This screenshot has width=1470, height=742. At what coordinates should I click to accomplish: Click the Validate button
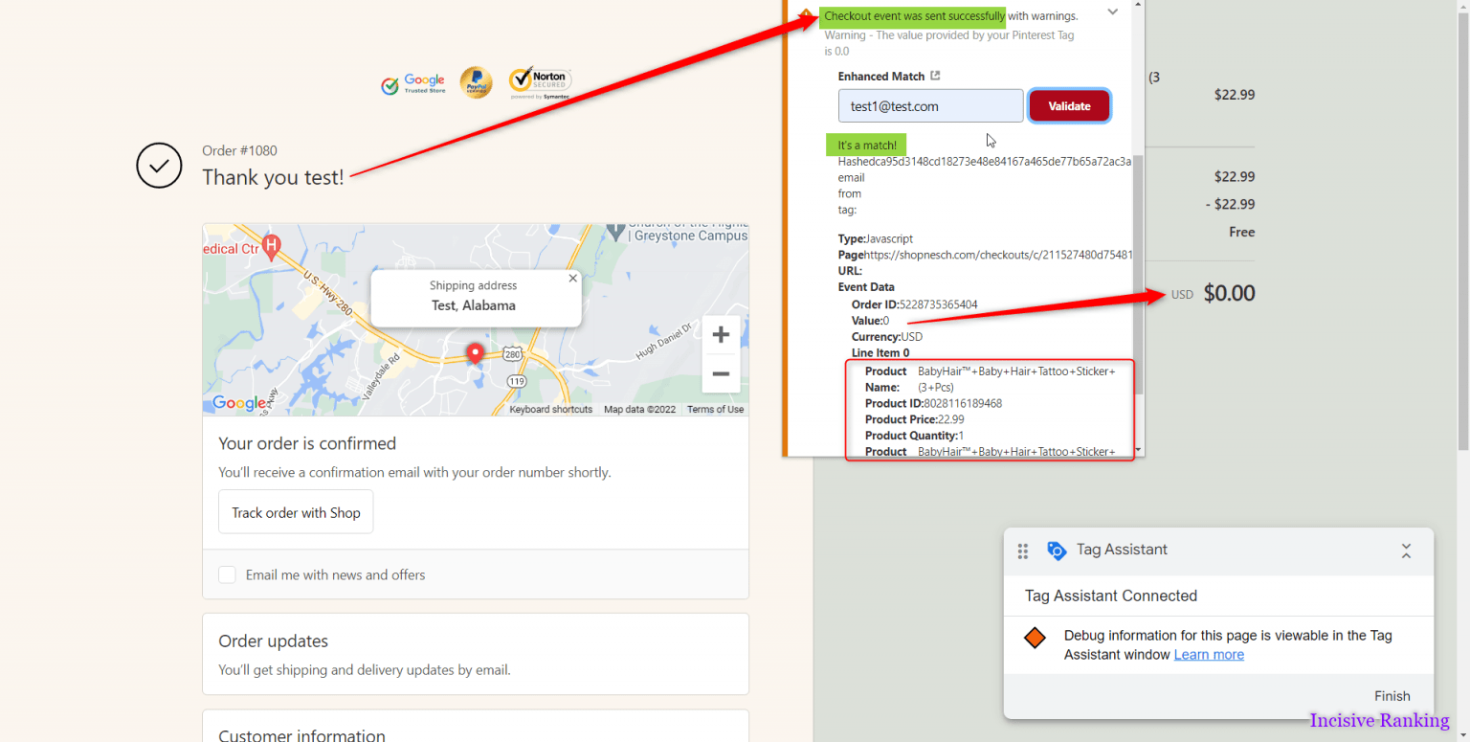click(1069, 105)
